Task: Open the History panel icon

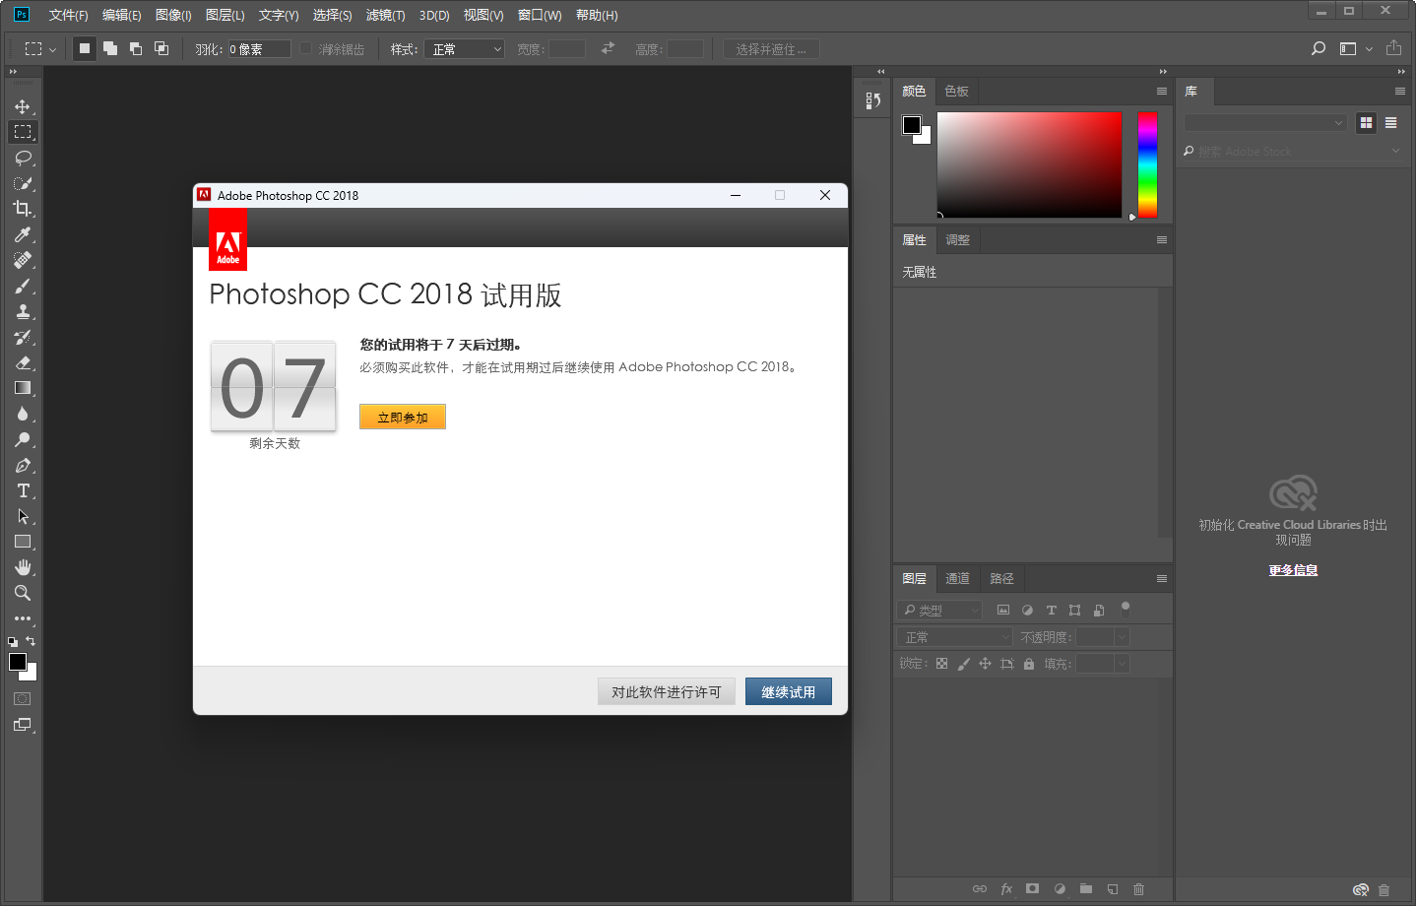Action: tap(872, 100)
